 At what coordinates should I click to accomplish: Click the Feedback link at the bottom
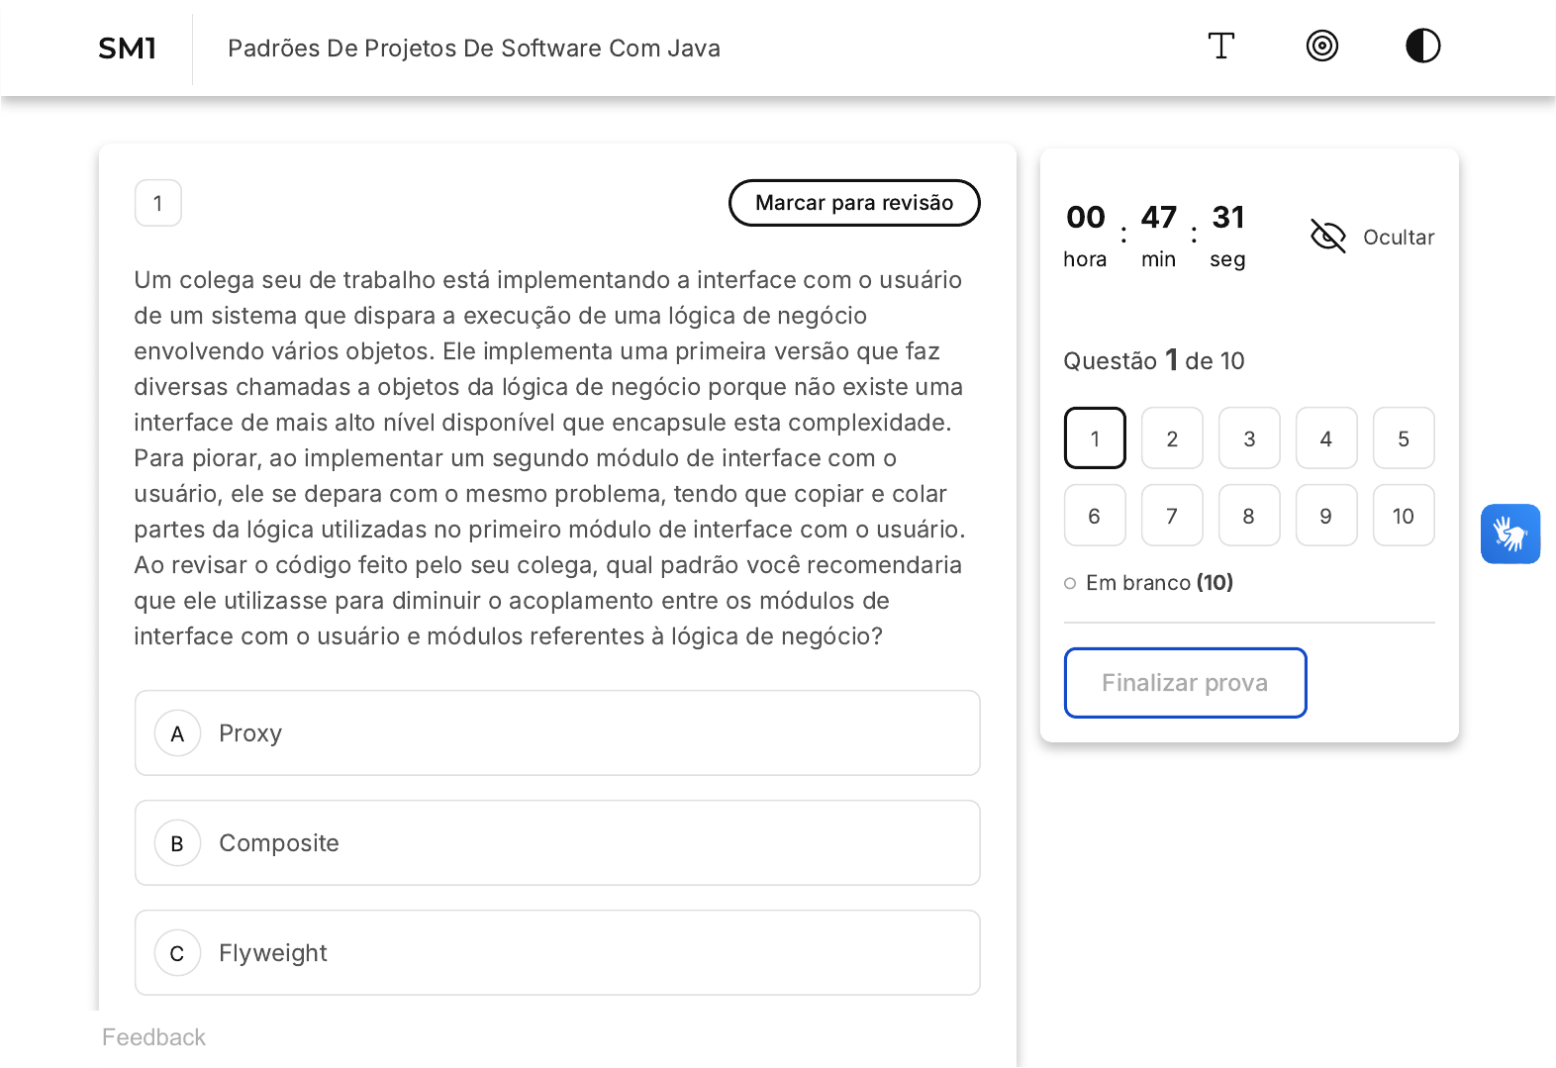[153, 1037]
